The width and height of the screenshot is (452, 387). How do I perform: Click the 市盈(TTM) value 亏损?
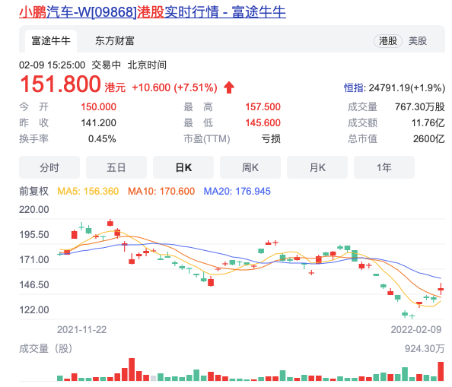[271, 139]
